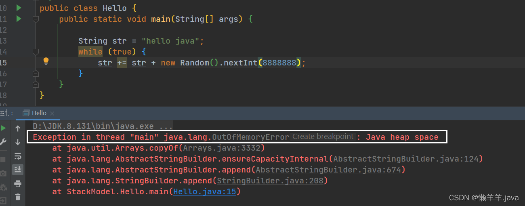Click the number 8888888 in code
Image resolution: width=525 pixels, height=206 pixels.
coord(279,63)
